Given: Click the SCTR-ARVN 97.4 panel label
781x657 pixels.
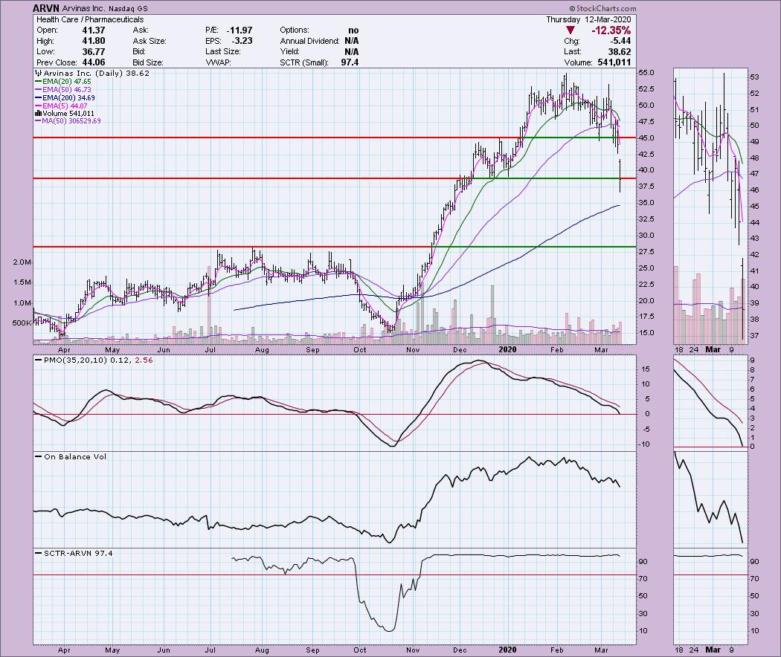Looking at the screenshot, I should pyautogui.click(x=78, y=553).
